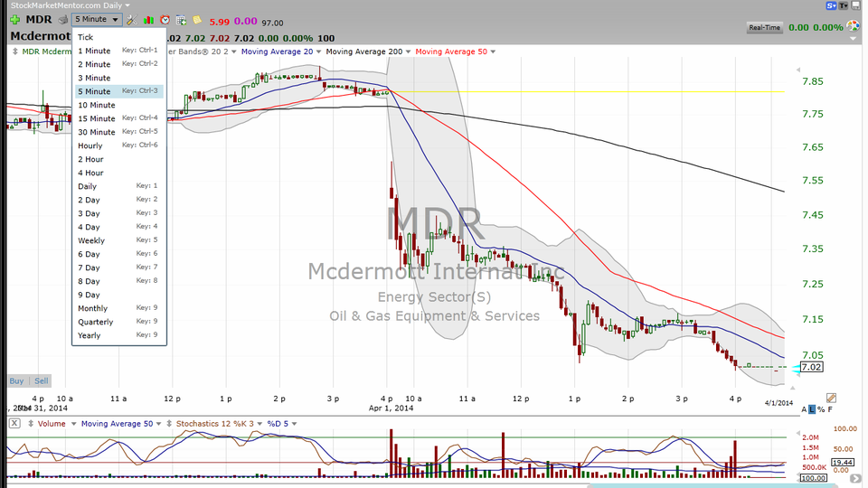Toggle percent scale symbol
This screenshot has height=488, width=868.
click(x=820, y=409)
